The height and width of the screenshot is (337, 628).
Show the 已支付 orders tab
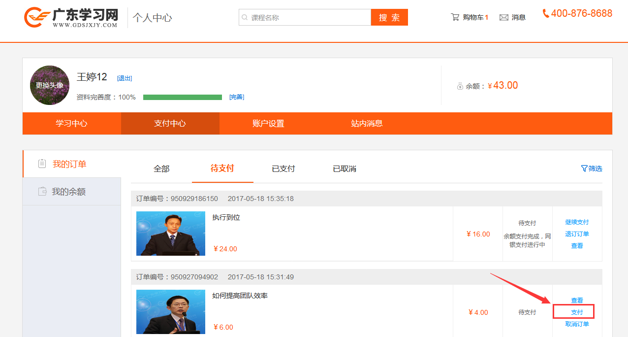click(283, 169)
